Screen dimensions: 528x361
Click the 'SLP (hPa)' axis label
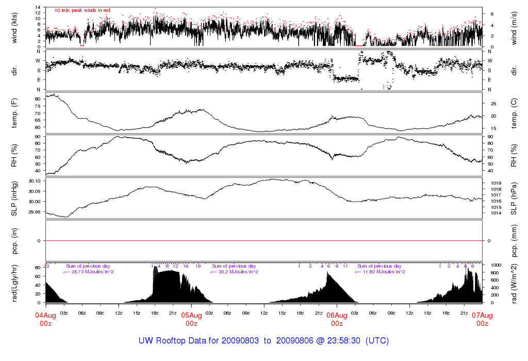[x=514, y=199]
